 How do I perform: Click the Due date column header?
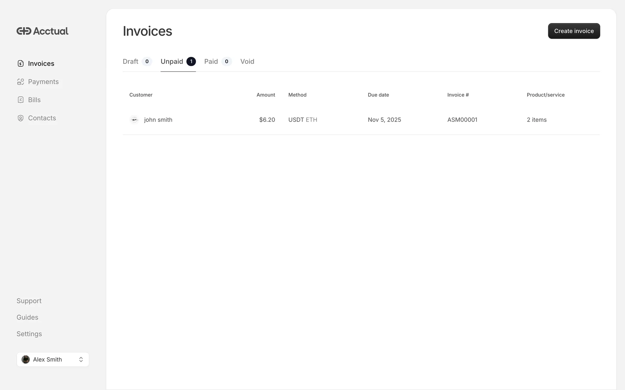[x=378, y=95]
